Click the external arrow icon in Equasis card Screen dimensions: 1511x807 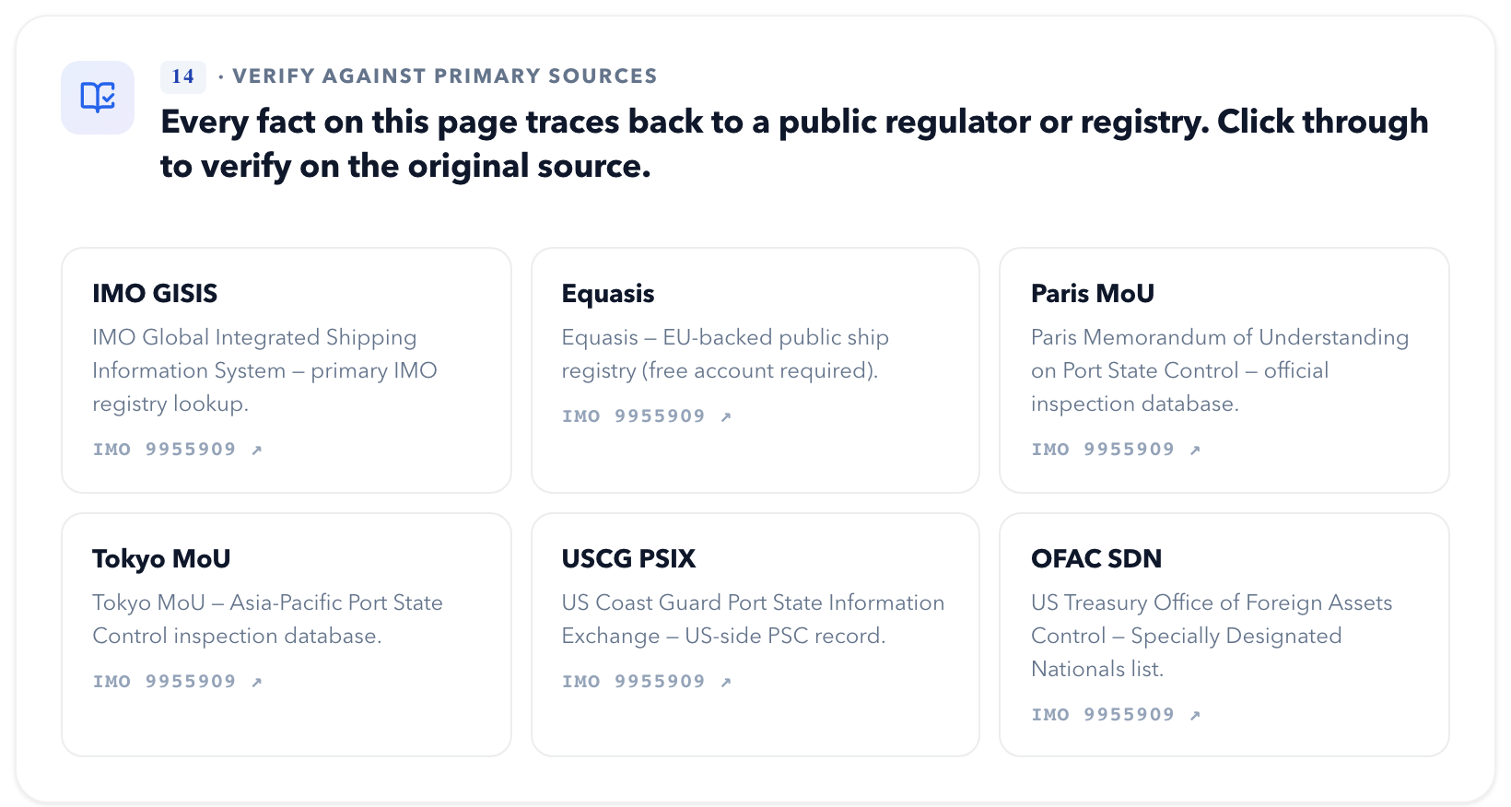tap(726, 416)
